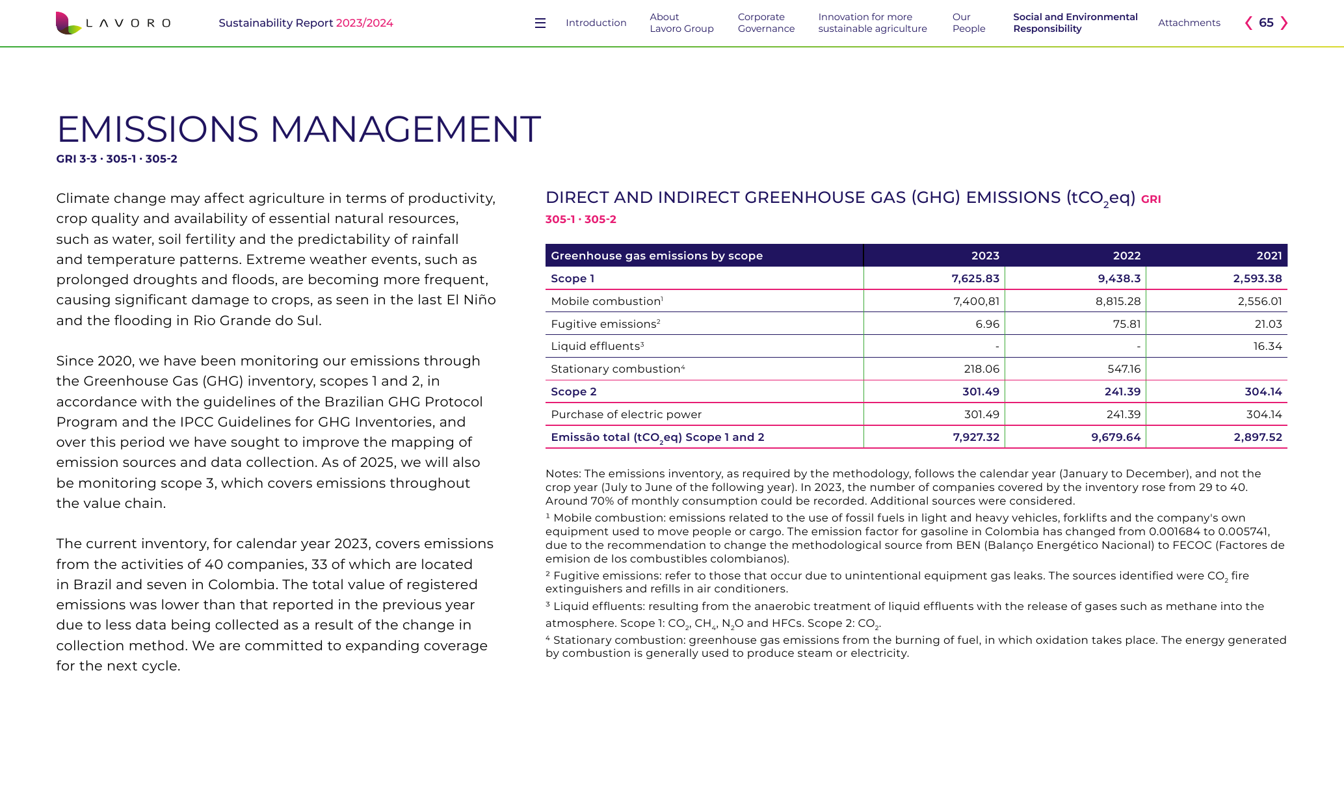Open the Attachments section
The height and width of the screenshot is (807, 1344).
click(x=1189, y=23)
